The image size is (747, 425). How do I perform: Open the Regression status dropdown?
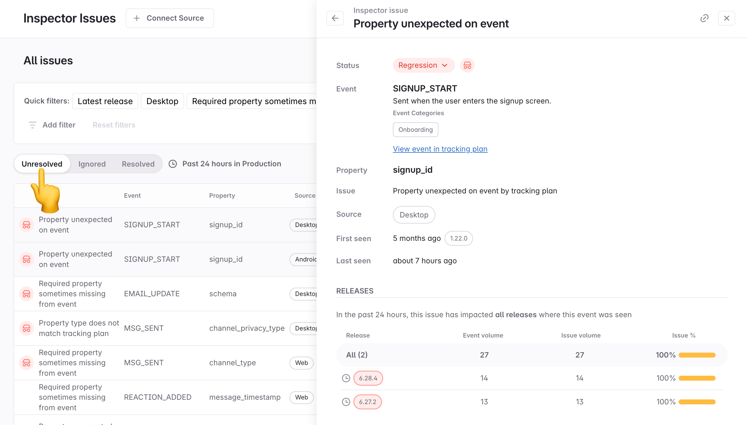(423, 65)
